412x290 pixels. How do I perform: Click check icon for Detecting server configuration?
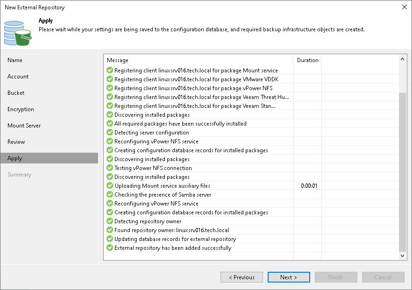[110, 133]
